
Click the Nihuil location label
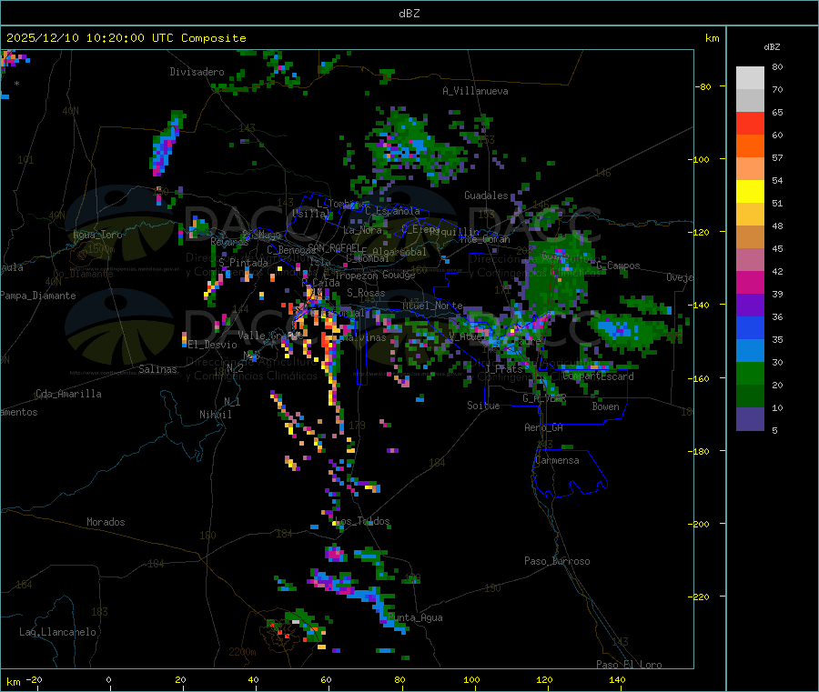tap(216, 415)
